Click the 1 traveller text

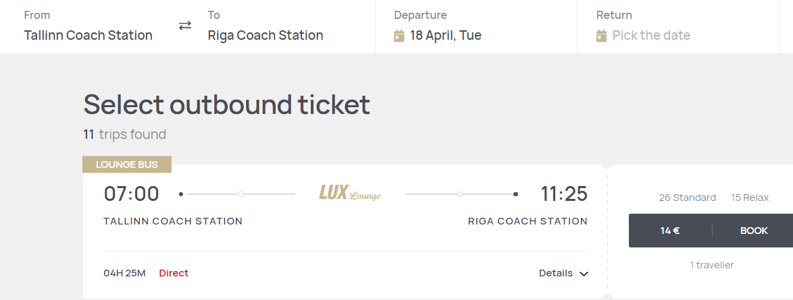tap(711, 265)
